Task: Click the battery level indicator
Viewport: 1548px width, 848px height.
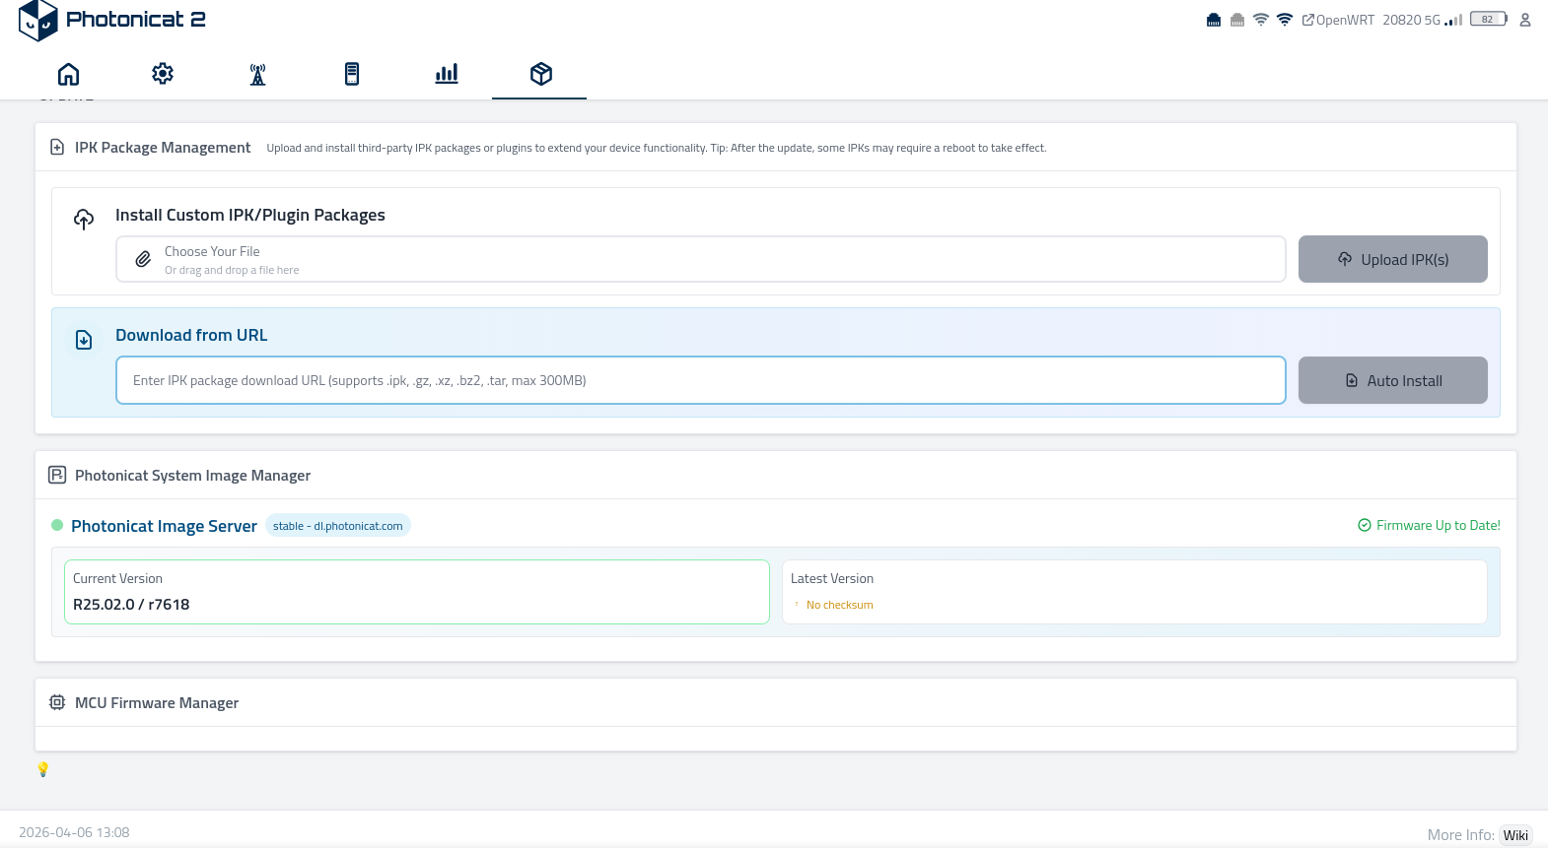Action: pyautogui.click(x=1488, y=20)
